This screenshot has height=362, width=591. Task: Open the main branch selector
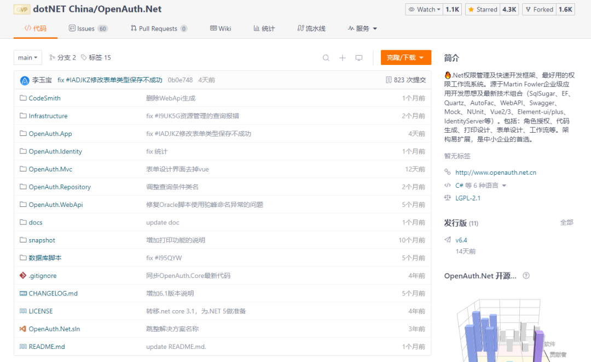(x=27, y=57)
